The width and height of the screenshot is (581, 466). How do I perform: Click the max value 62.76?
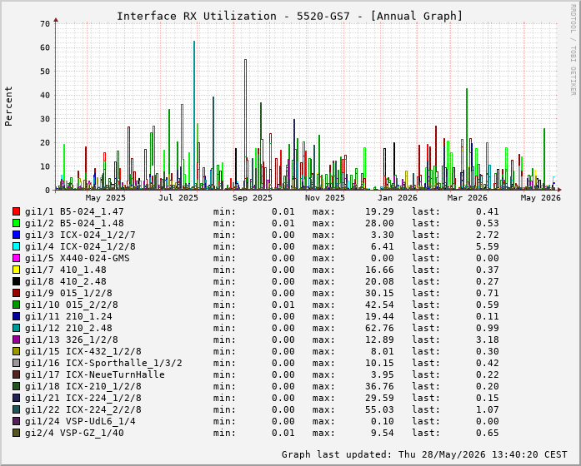[379, 328]
